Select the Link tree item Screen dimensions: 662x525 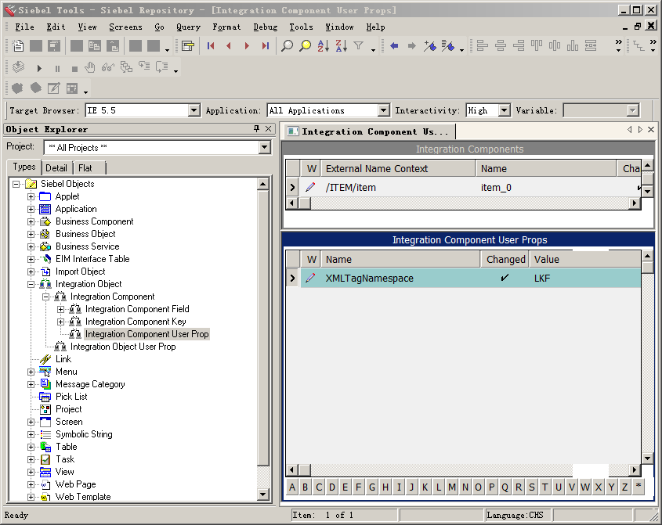[63, 359]
